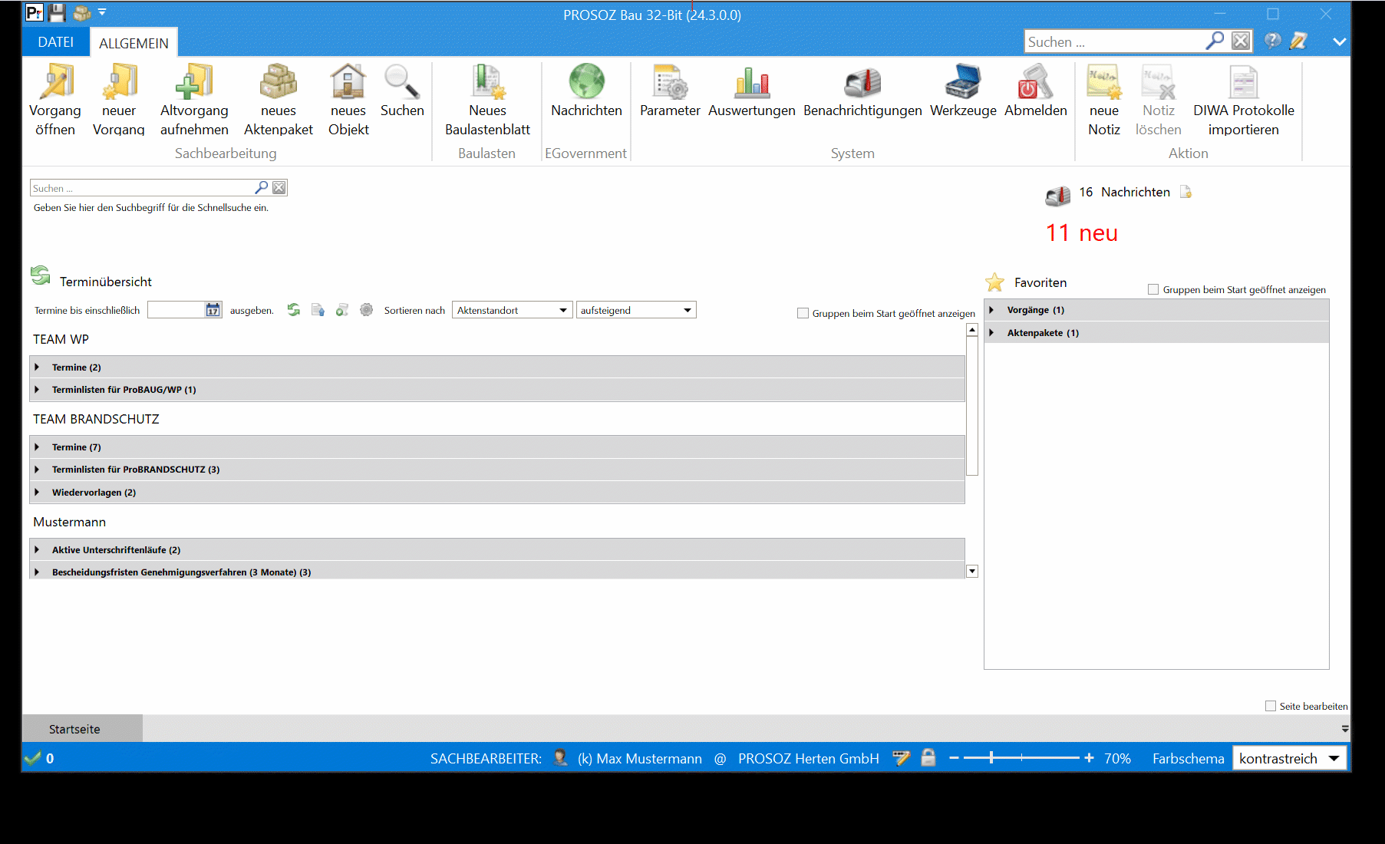Open the DATEI tab
The image size is (1385, 844).
tap(56, 42)
